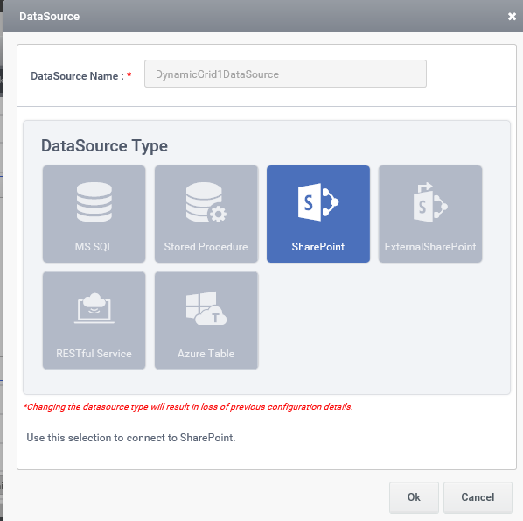Click the RESTful Service tile label
This screenshot has height=521, width=523.
[x=94, y=354]
